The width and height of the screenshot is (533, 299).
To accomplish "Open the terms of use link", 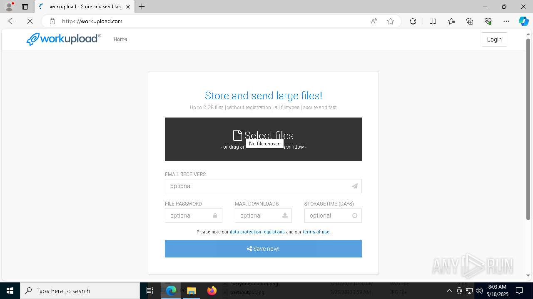I will [x=316, y=232].
